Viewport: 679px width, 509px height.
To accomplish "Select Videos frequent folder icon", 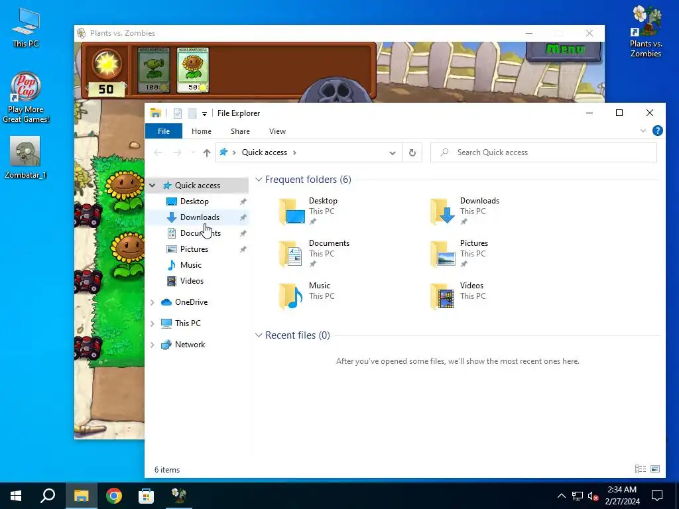I will pos(442,296).
